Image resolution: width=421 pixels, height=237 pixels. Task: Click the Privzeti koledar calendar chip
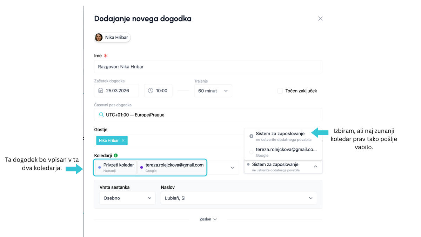[116, 167]
